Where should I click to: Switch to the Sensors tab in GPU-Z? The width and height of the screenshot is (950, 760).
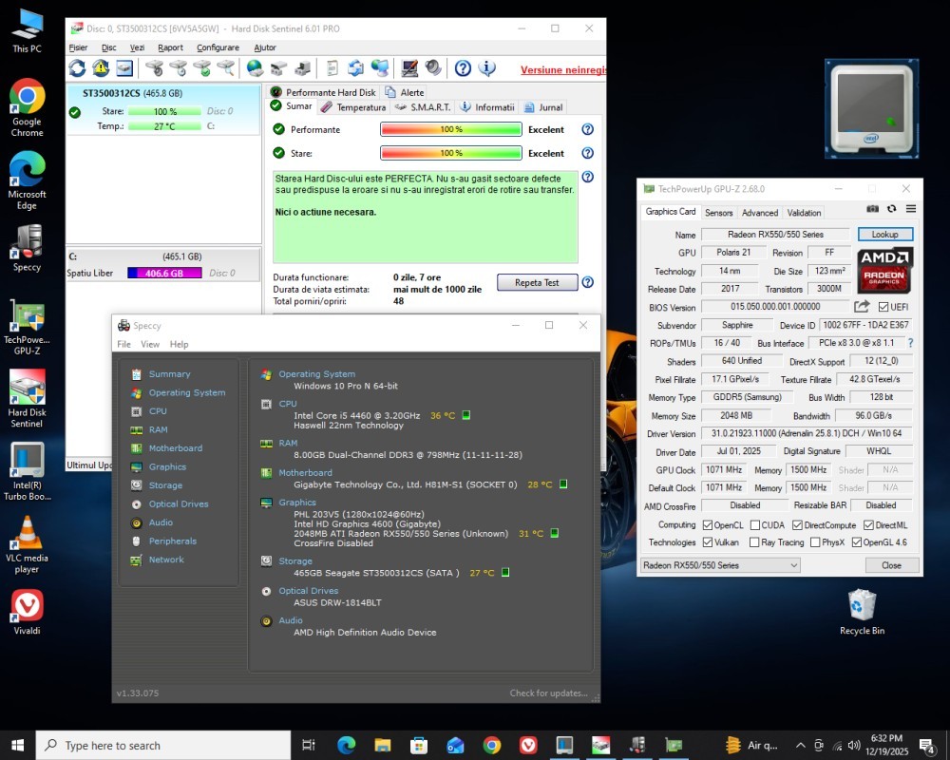pyautogui.click(x=718, y=213)
